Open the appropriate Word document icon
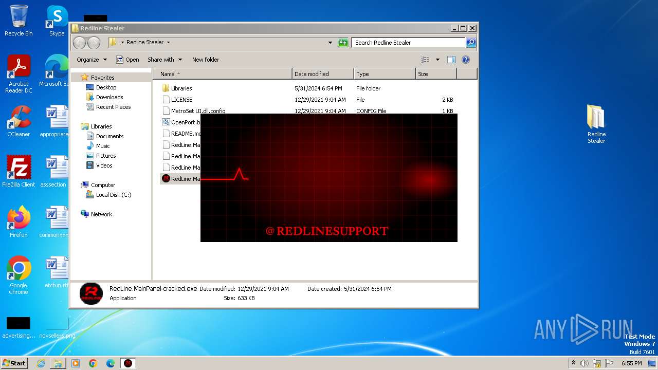Screen dimensions: 658x370 click(x=56, y=121)
